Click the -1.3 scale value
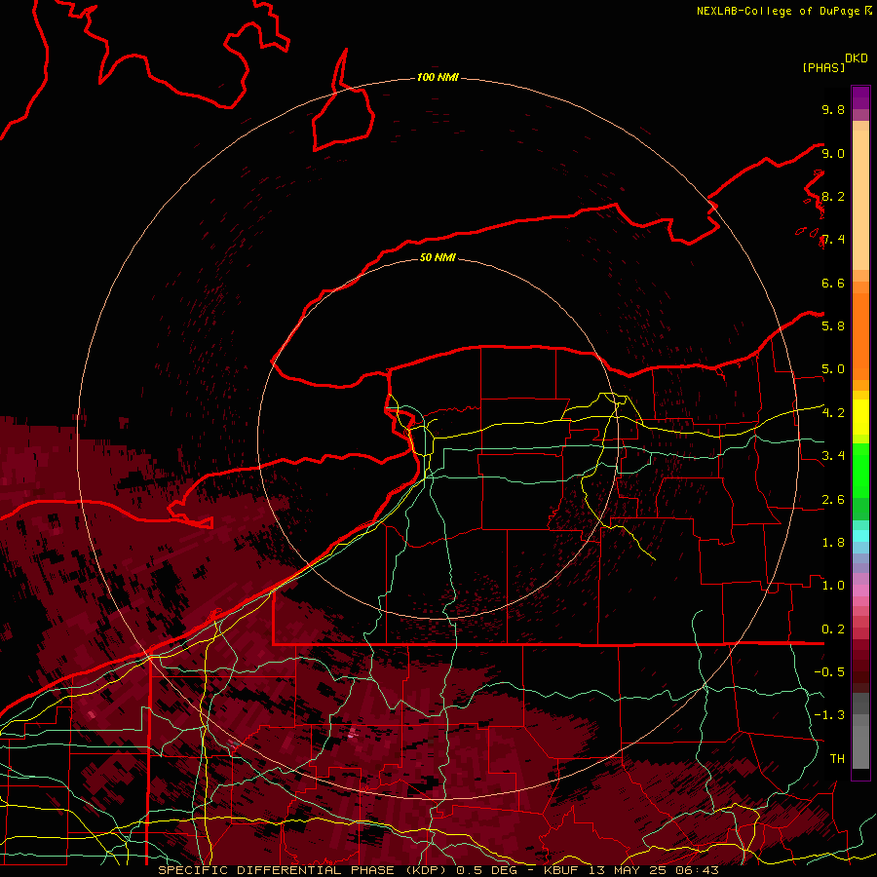The image size is (877, 877). 829,715
